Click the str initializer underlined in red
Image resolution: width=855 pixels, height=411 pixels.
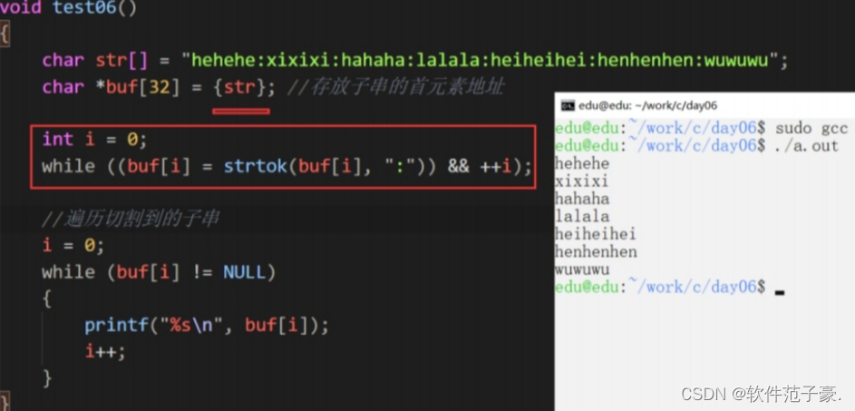click(x=240, y=87)
